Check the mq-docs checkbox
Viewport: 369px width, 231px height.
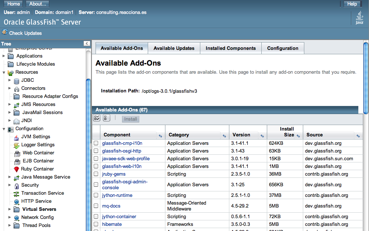96,206
